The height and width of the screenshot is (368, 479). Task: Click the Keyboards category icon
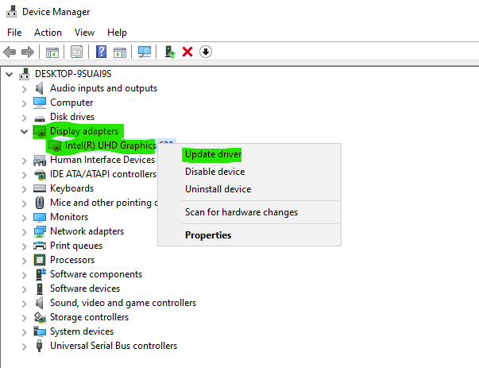40,188
